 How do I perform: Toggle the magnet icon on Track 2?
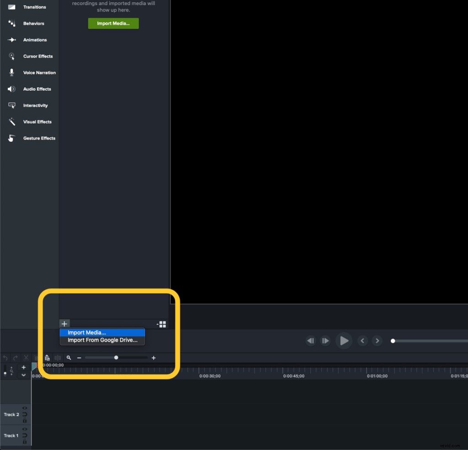pos(24,414)
